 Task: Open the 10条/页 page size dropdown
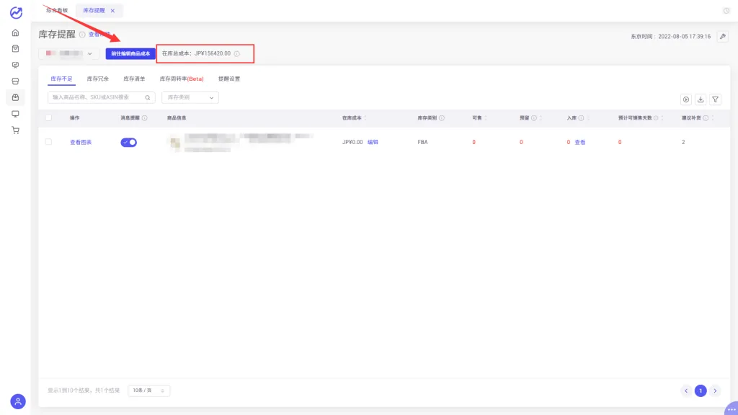coord(148,391)
